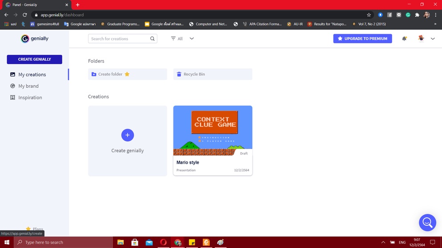Open Sticky Notes from taskbar
The height and width of the screenshot is (248, 442).
(x=192, y=242)
